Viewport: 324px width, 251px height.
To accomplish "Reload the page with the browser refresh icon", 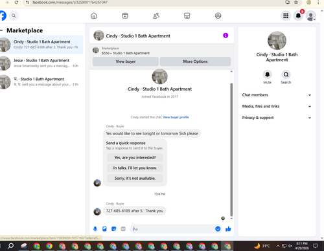I will [x=16, y=3].
